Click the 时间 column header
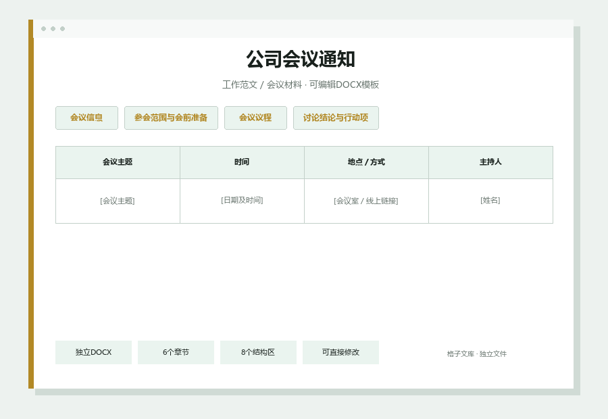 tap(242, 162)
